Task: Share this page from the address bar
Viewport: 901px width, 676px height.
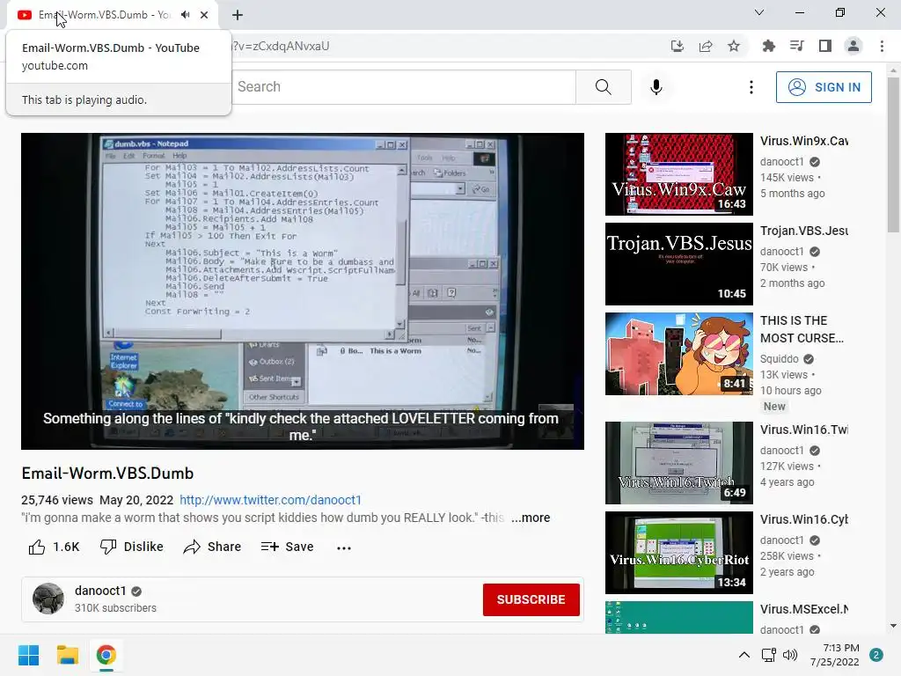Action: pos(706,46)
